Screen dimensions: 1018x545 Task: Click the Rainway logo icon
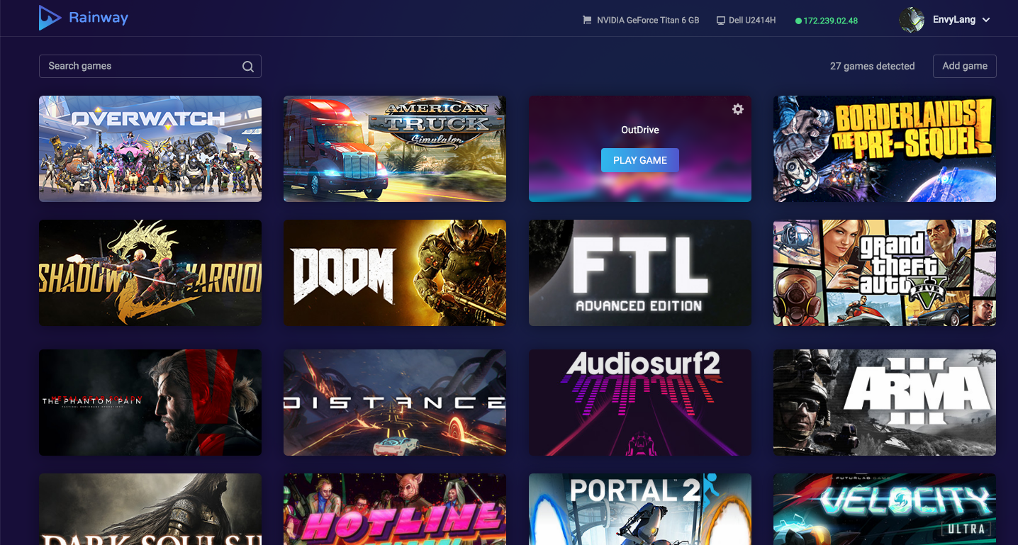[x=50, y=18]
